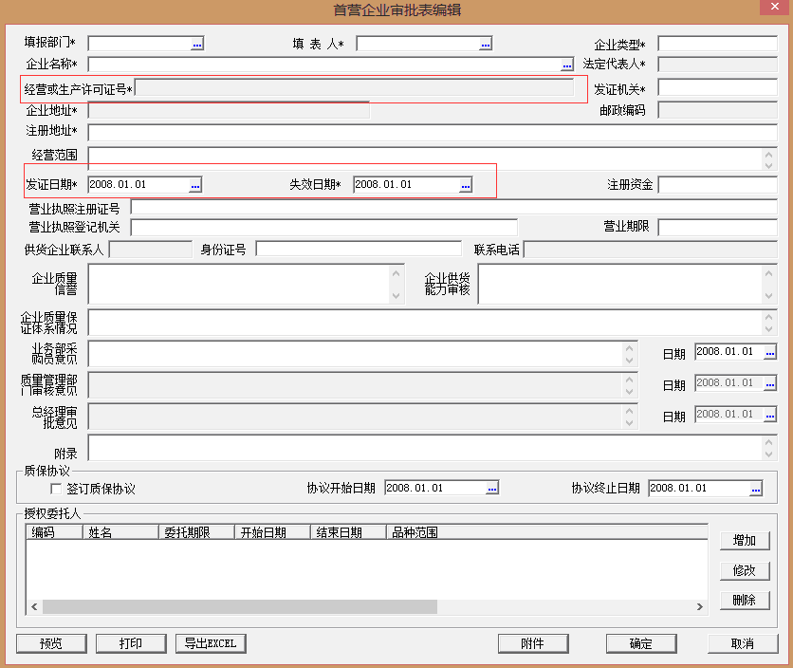Screen dimensions: 793x668
Task: Click the 品种范围 column header
Action: (547, 532)
